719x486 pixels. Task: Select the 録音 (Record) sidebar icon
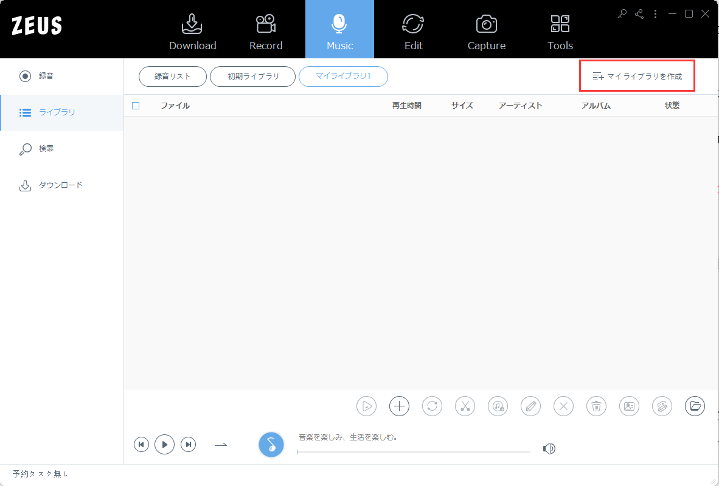[x=25, y=76]
